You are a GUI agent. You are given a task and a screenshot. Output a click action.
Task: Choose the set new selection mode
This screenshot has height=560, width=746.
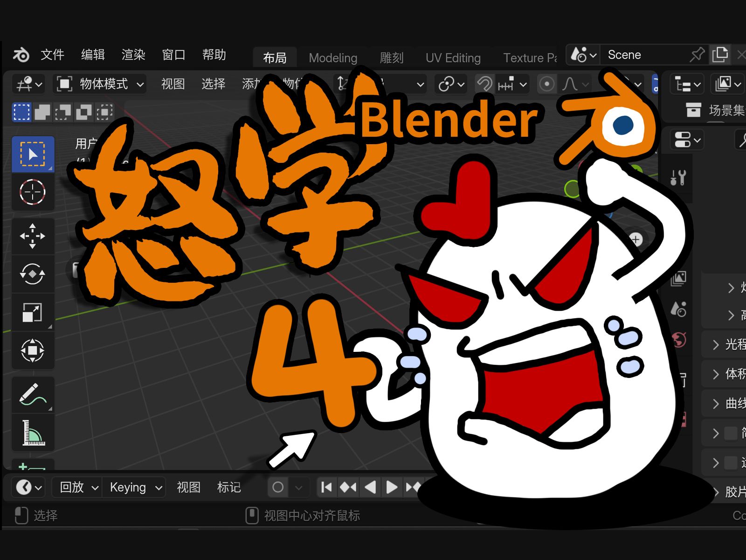click(x=21, y=112)
